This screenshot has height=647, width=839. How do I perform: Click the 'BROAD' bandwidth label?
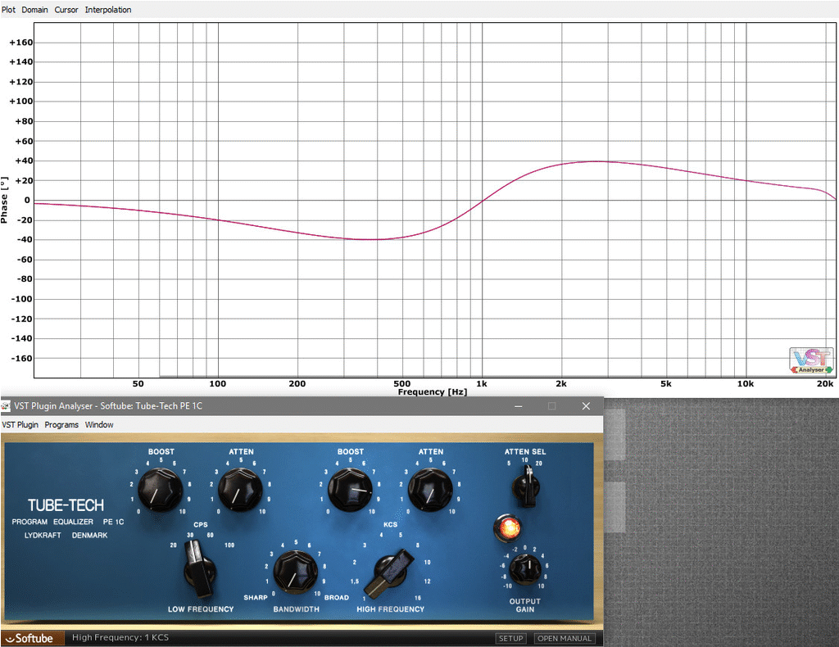coord(337,597)
